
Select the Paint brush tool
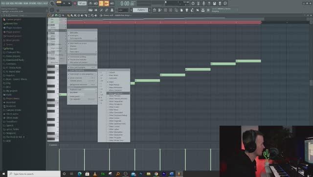click(72, 15)
